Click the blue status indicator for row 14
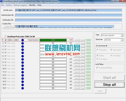Image resolution: width=126 pixels, height=101 pixels. pyautogui.click(x=23, y=82)
